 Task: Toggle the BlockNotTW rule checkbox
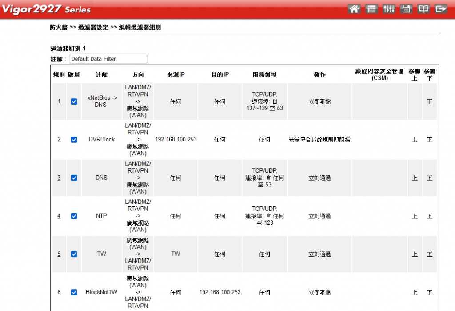pos(74,292)
